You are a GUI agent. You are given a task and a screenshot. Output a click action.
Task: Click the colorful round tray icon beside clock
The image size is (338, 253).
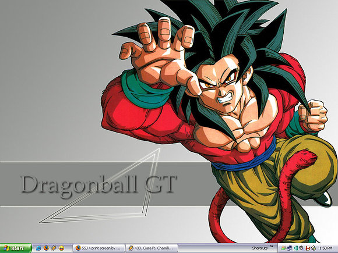(x=314, y=248)
